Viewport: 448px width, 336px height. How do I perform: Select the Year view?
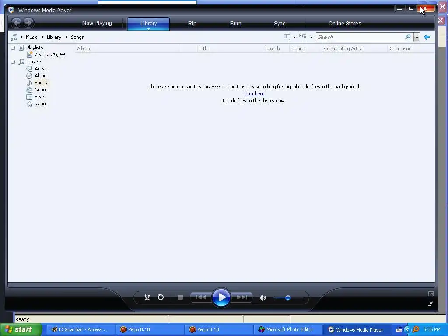pyautogui.click(x=39, y=97)
